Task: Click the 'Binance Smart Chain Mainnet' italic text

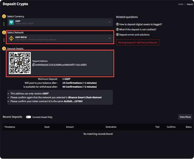Action: [85, 97]
